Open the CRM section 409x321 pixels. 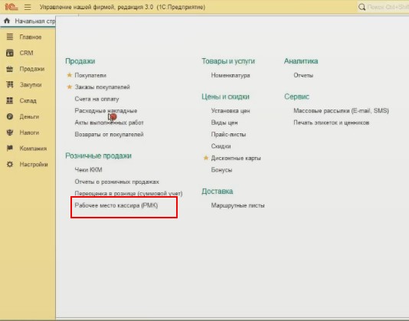click(26, 53)
